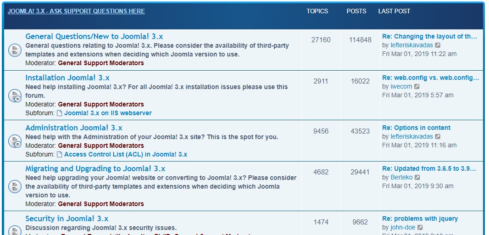Click the date Fri Mar 01, 2019 5:57 am
The image size is (489, 235).
click(x=418, y=95)
